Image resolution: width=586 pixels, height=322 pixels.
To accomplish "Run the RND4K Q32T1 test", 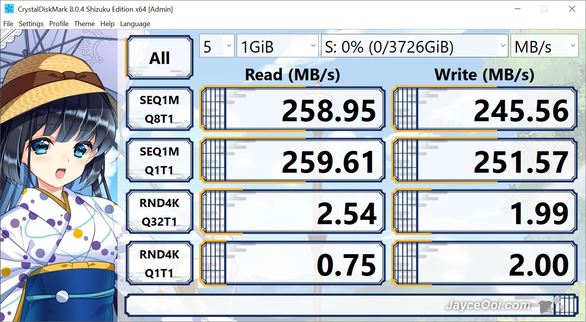I will (160, 212).
